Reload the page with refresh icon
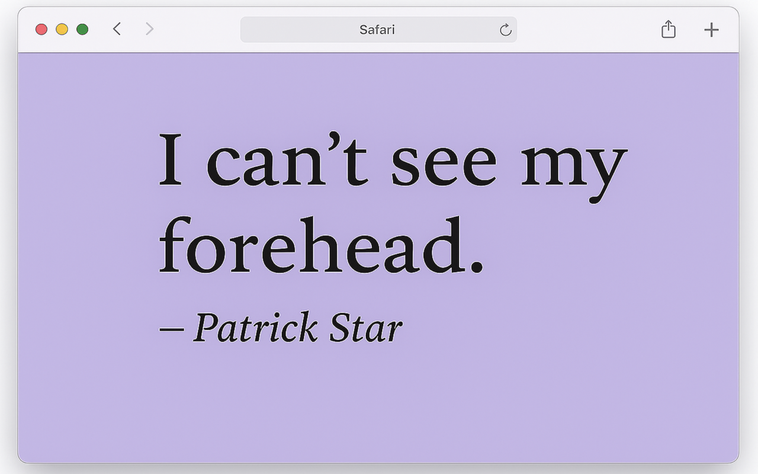758x474 pixels. click(x=505, y=30)
